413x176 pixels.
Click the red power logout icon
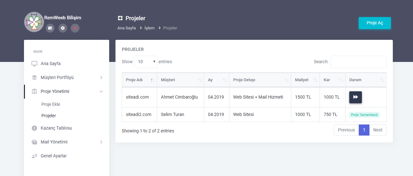click(x=75, y=28)
